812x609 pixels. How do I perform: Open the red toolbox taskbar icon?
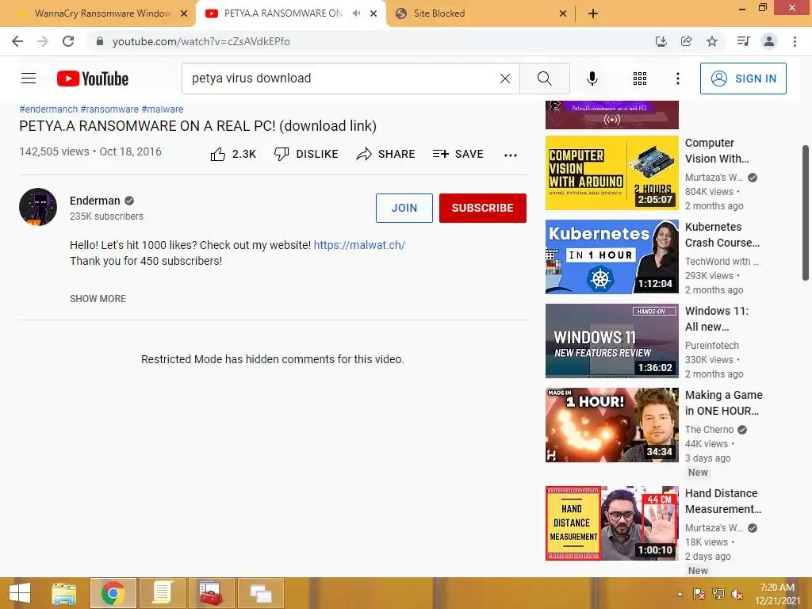pos(211,593)
